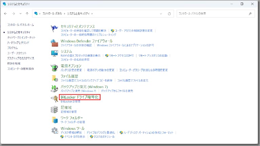Open the System monitor icon
The image size is (260, 146).
pos(55,53)
